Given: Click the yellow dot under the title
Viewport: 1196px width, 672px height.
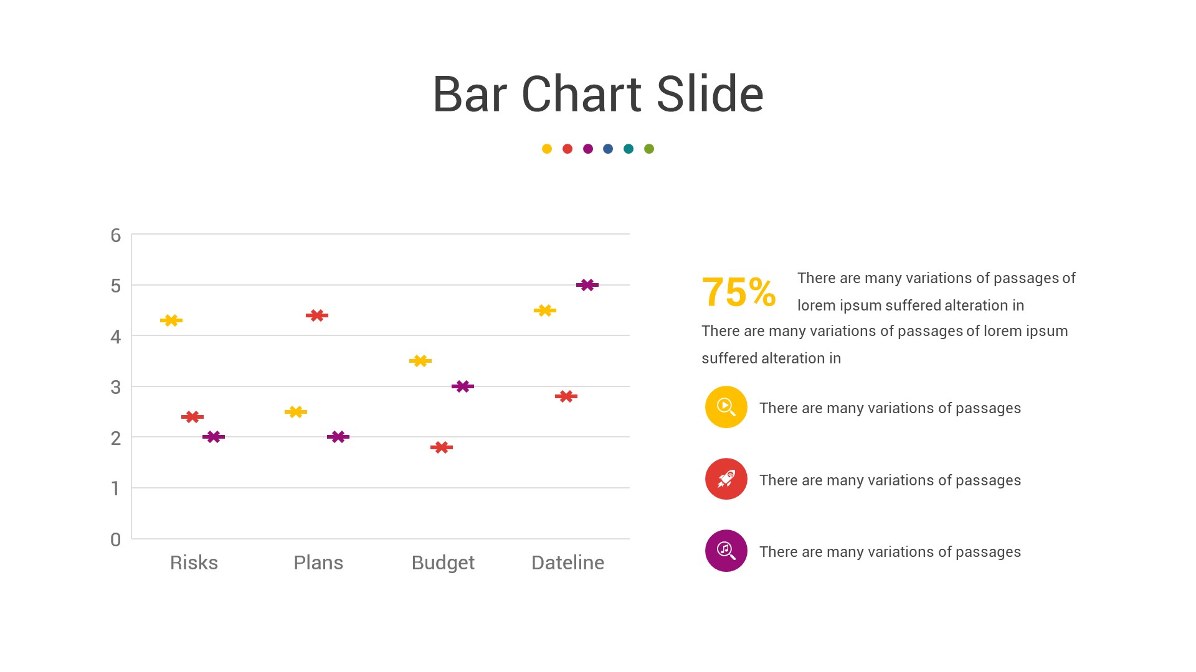Looking at the screenshot, I should click(x=547, y=149).
